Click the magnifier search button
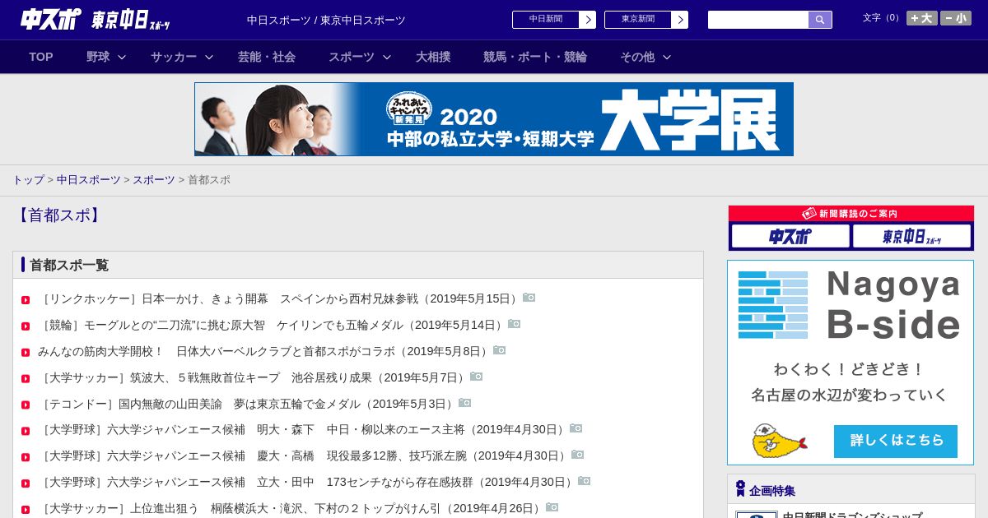Screen dimensions: 988x518 tap(820, 20)
